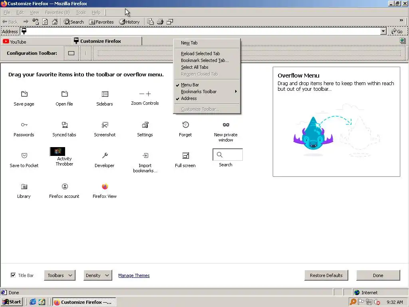Click the Overflow Menu drop area

[336, 122]
